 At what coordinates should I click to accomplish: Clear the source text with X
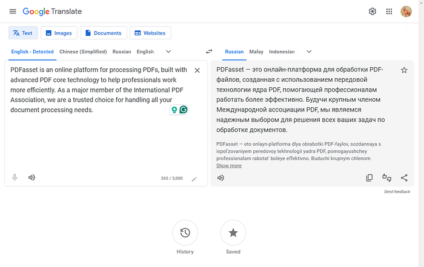click(197, 70)
